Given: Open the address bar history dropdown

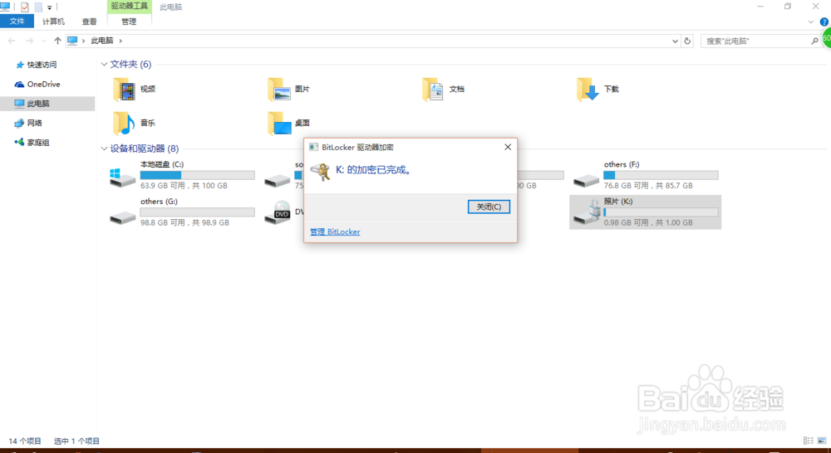Looking at the screenshot, I should point(675,41).
